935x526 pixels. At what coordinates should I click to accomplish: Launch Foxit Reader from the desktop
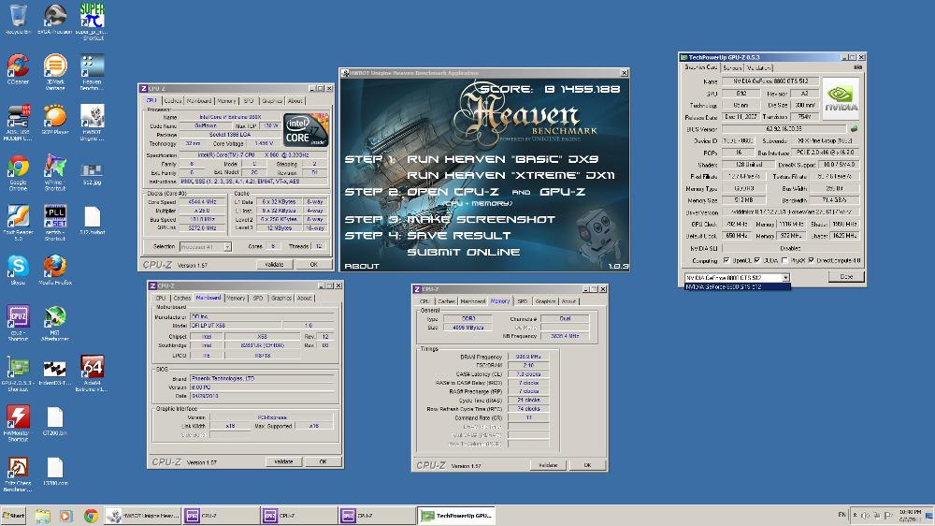point(18,222)
